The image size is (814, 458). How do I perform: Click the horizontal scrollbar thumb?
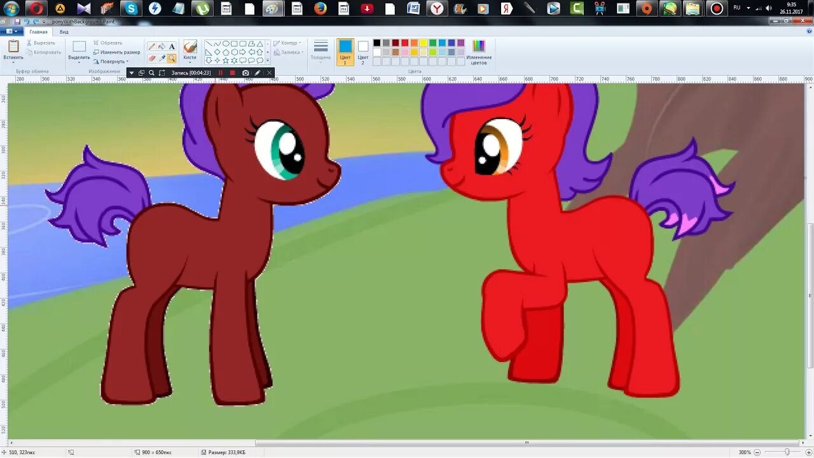point(527,443)
